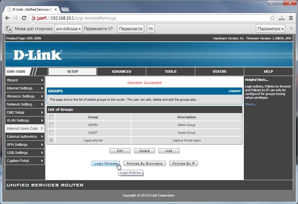Open the source language dropdown
This screenshot has width=298, height=204.
68,29
